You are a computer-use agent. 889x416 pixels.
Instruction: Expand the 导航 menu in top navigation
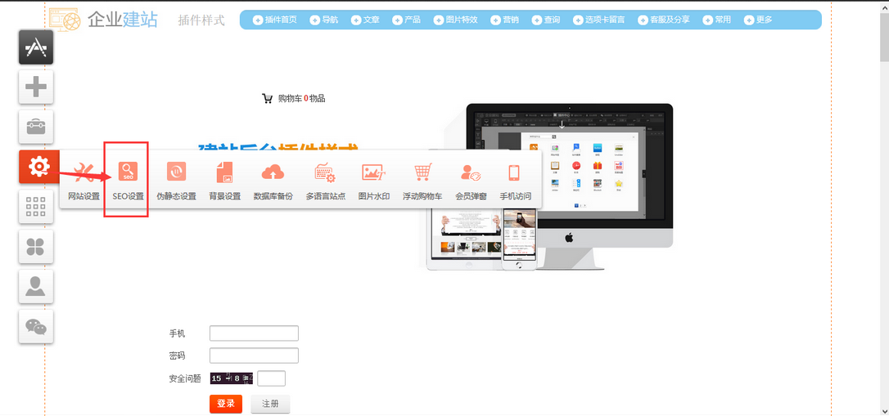(x=323, y=20)
